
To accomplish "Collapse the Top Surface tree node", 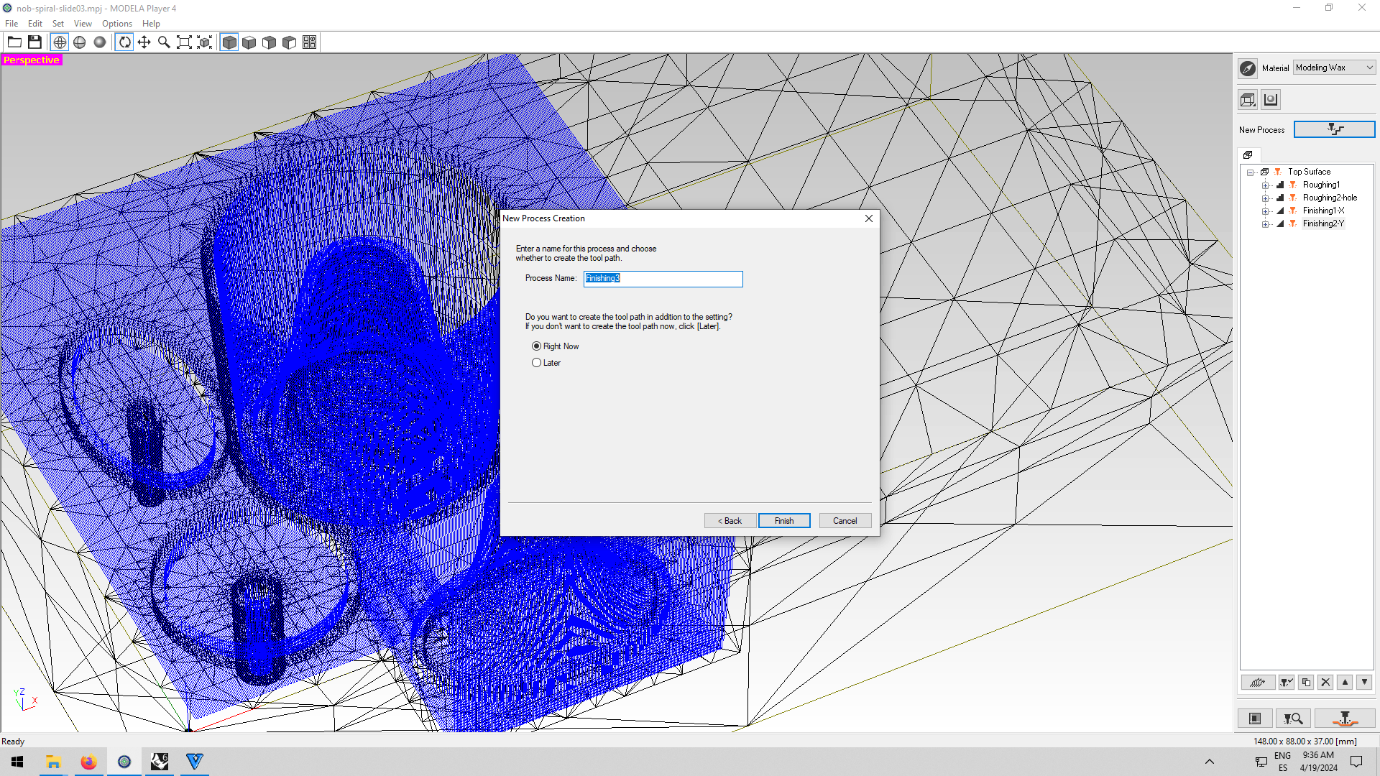I will 1251,172.
